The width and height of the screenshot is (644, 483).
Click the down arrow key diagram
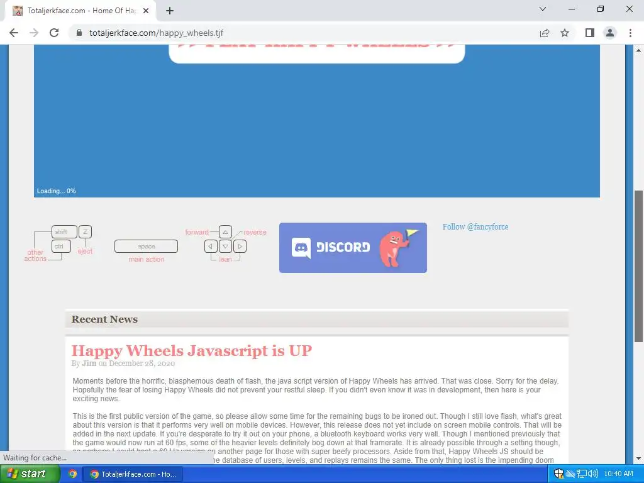point(225,247)
